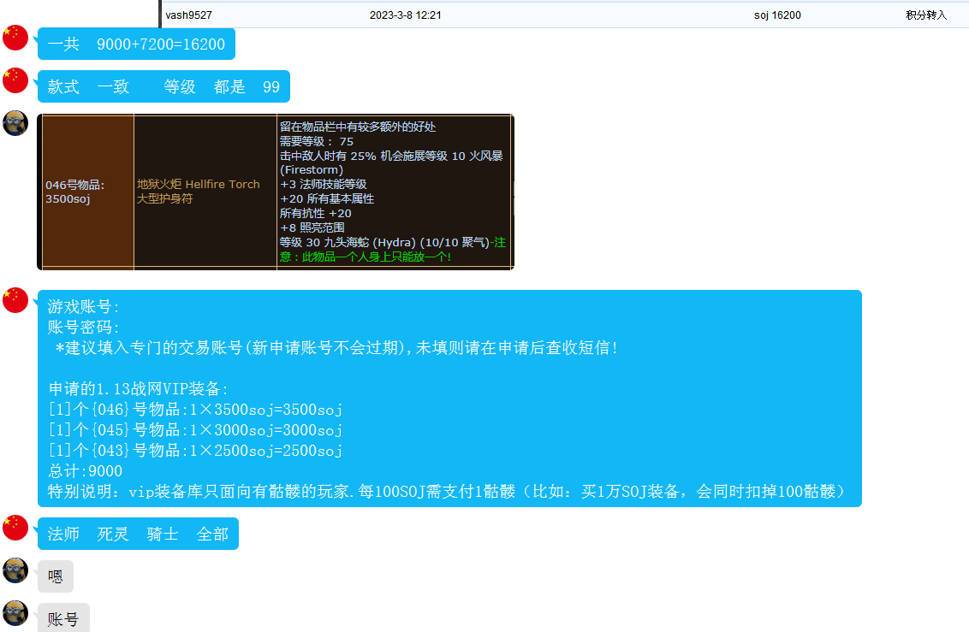The image size is (969, 632).
Task: Click the 2023-3-8 12:21 timestamp cell
Action: coord(405,15)
